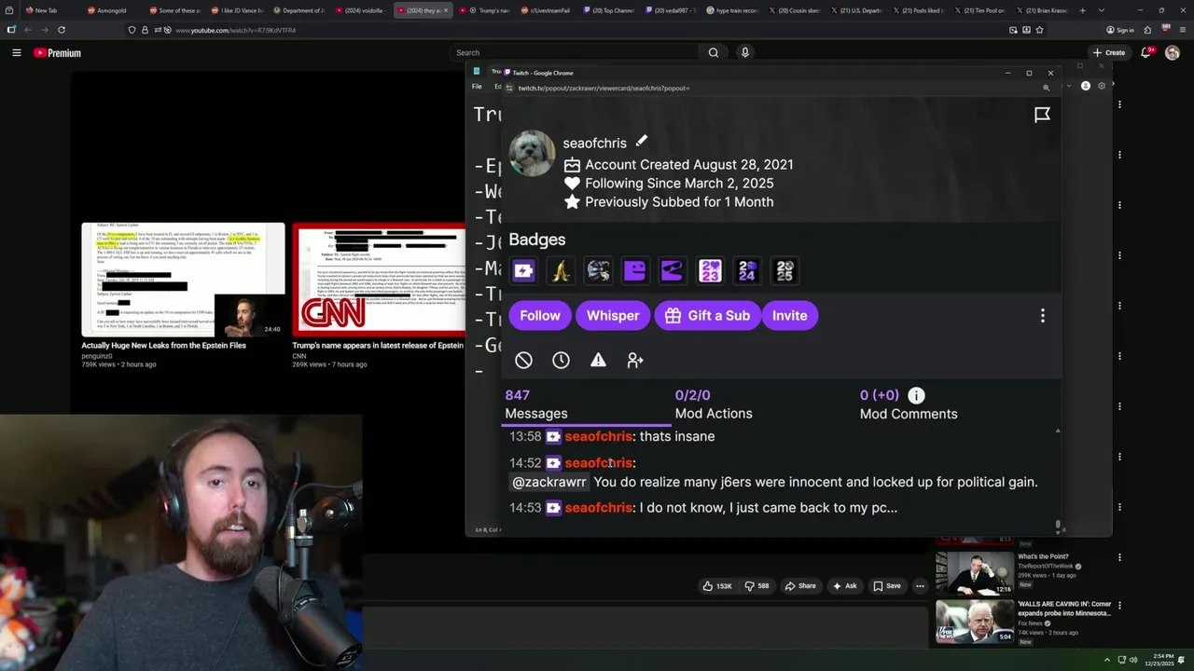1194x671 pixels.
Task: View the mod comments info icon
Action: tap(916, 395)
